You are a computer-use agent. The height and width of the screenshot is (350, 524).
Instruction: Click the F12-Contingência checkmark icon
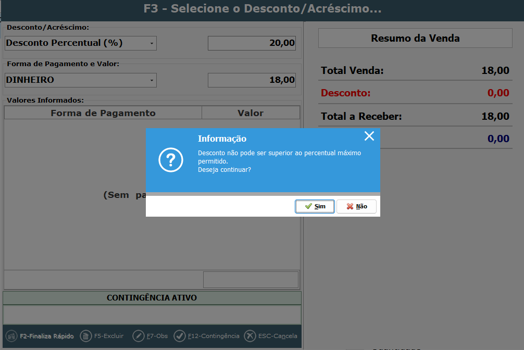tap(180, 336)
